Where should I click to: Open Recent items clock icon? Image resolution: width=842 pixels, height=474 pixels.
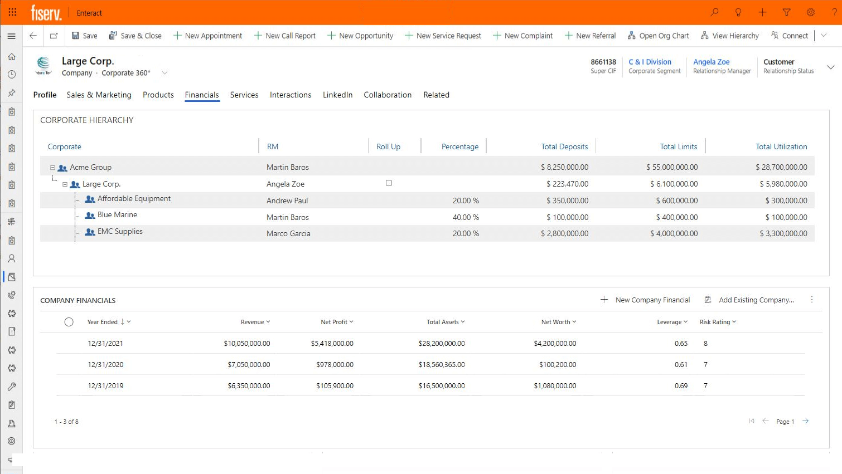coord(12,74)
